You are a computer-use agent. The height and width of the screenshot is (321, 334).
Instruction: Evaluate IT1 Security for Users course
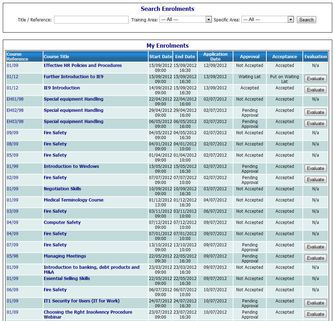click(315, 303)
